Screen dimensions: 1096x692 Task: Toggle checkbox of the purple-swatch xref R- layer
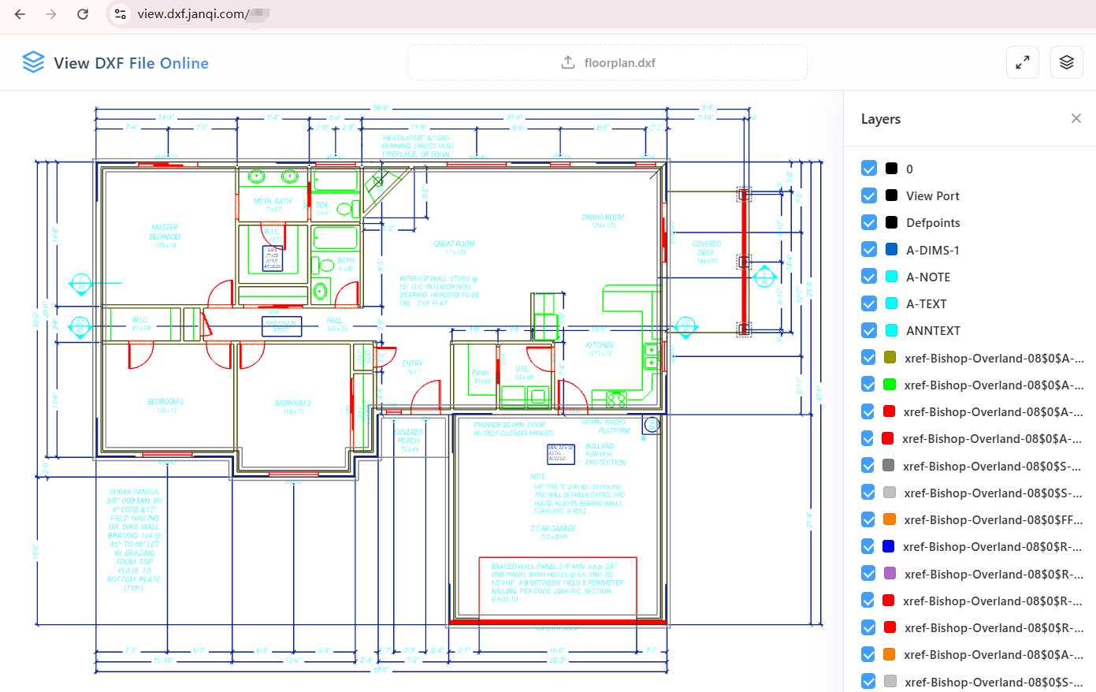[868, 574]
